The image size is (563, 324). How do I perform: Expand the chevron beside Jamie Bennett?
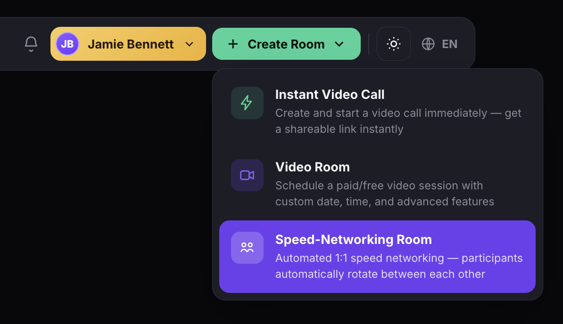click(x=189, y=44)
